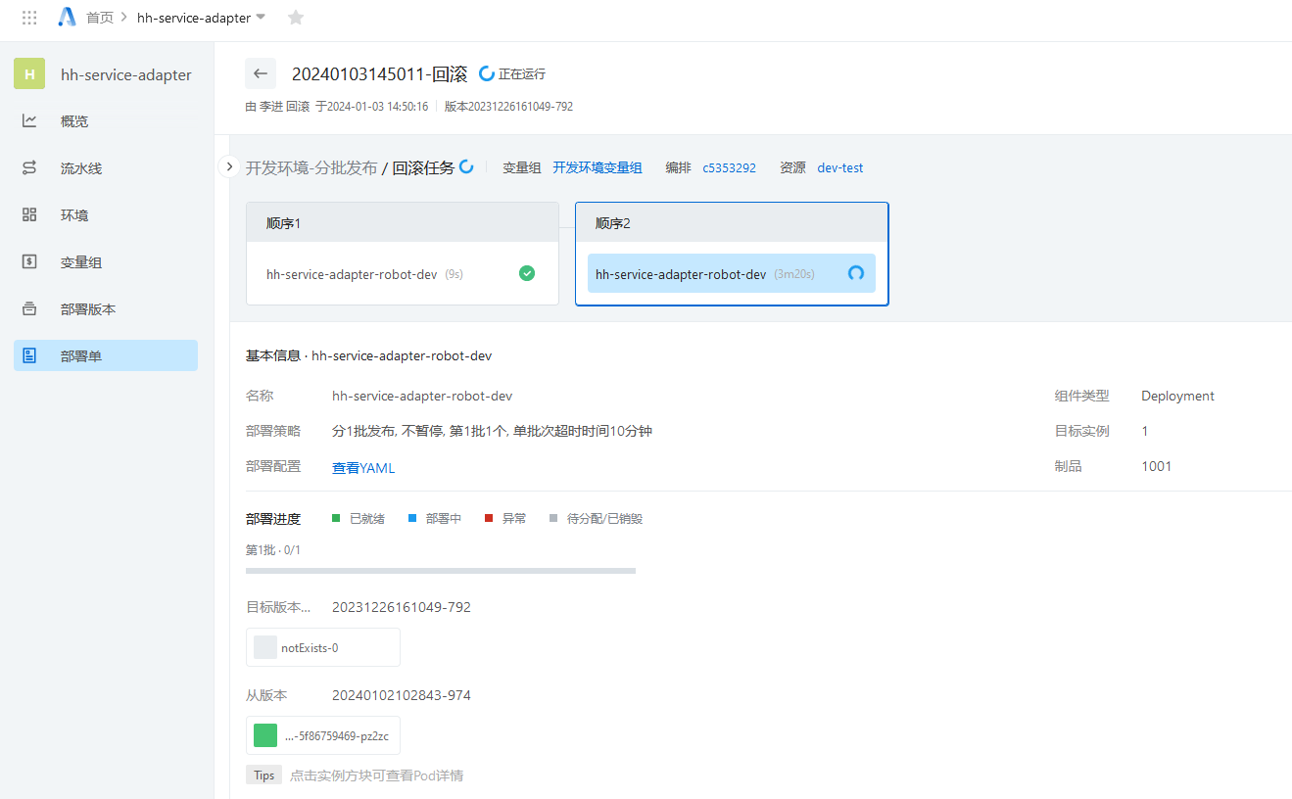Open the 开发环境变量组 link
The height and width of the screenshot is (799, 1292).
pyautogui.click(x=598, y=167)
